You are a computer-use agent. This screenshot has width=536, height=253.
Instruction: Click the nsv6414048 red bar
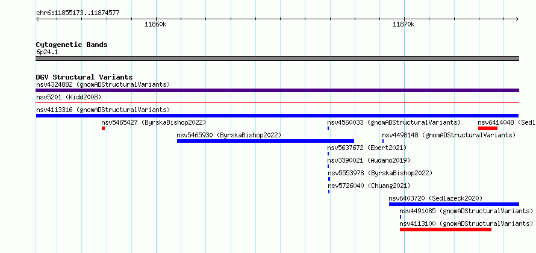point(488,128)
